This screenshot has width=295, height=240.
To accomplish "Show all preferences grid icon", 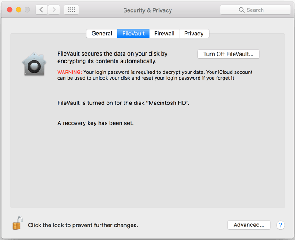I will click(71, 10).
